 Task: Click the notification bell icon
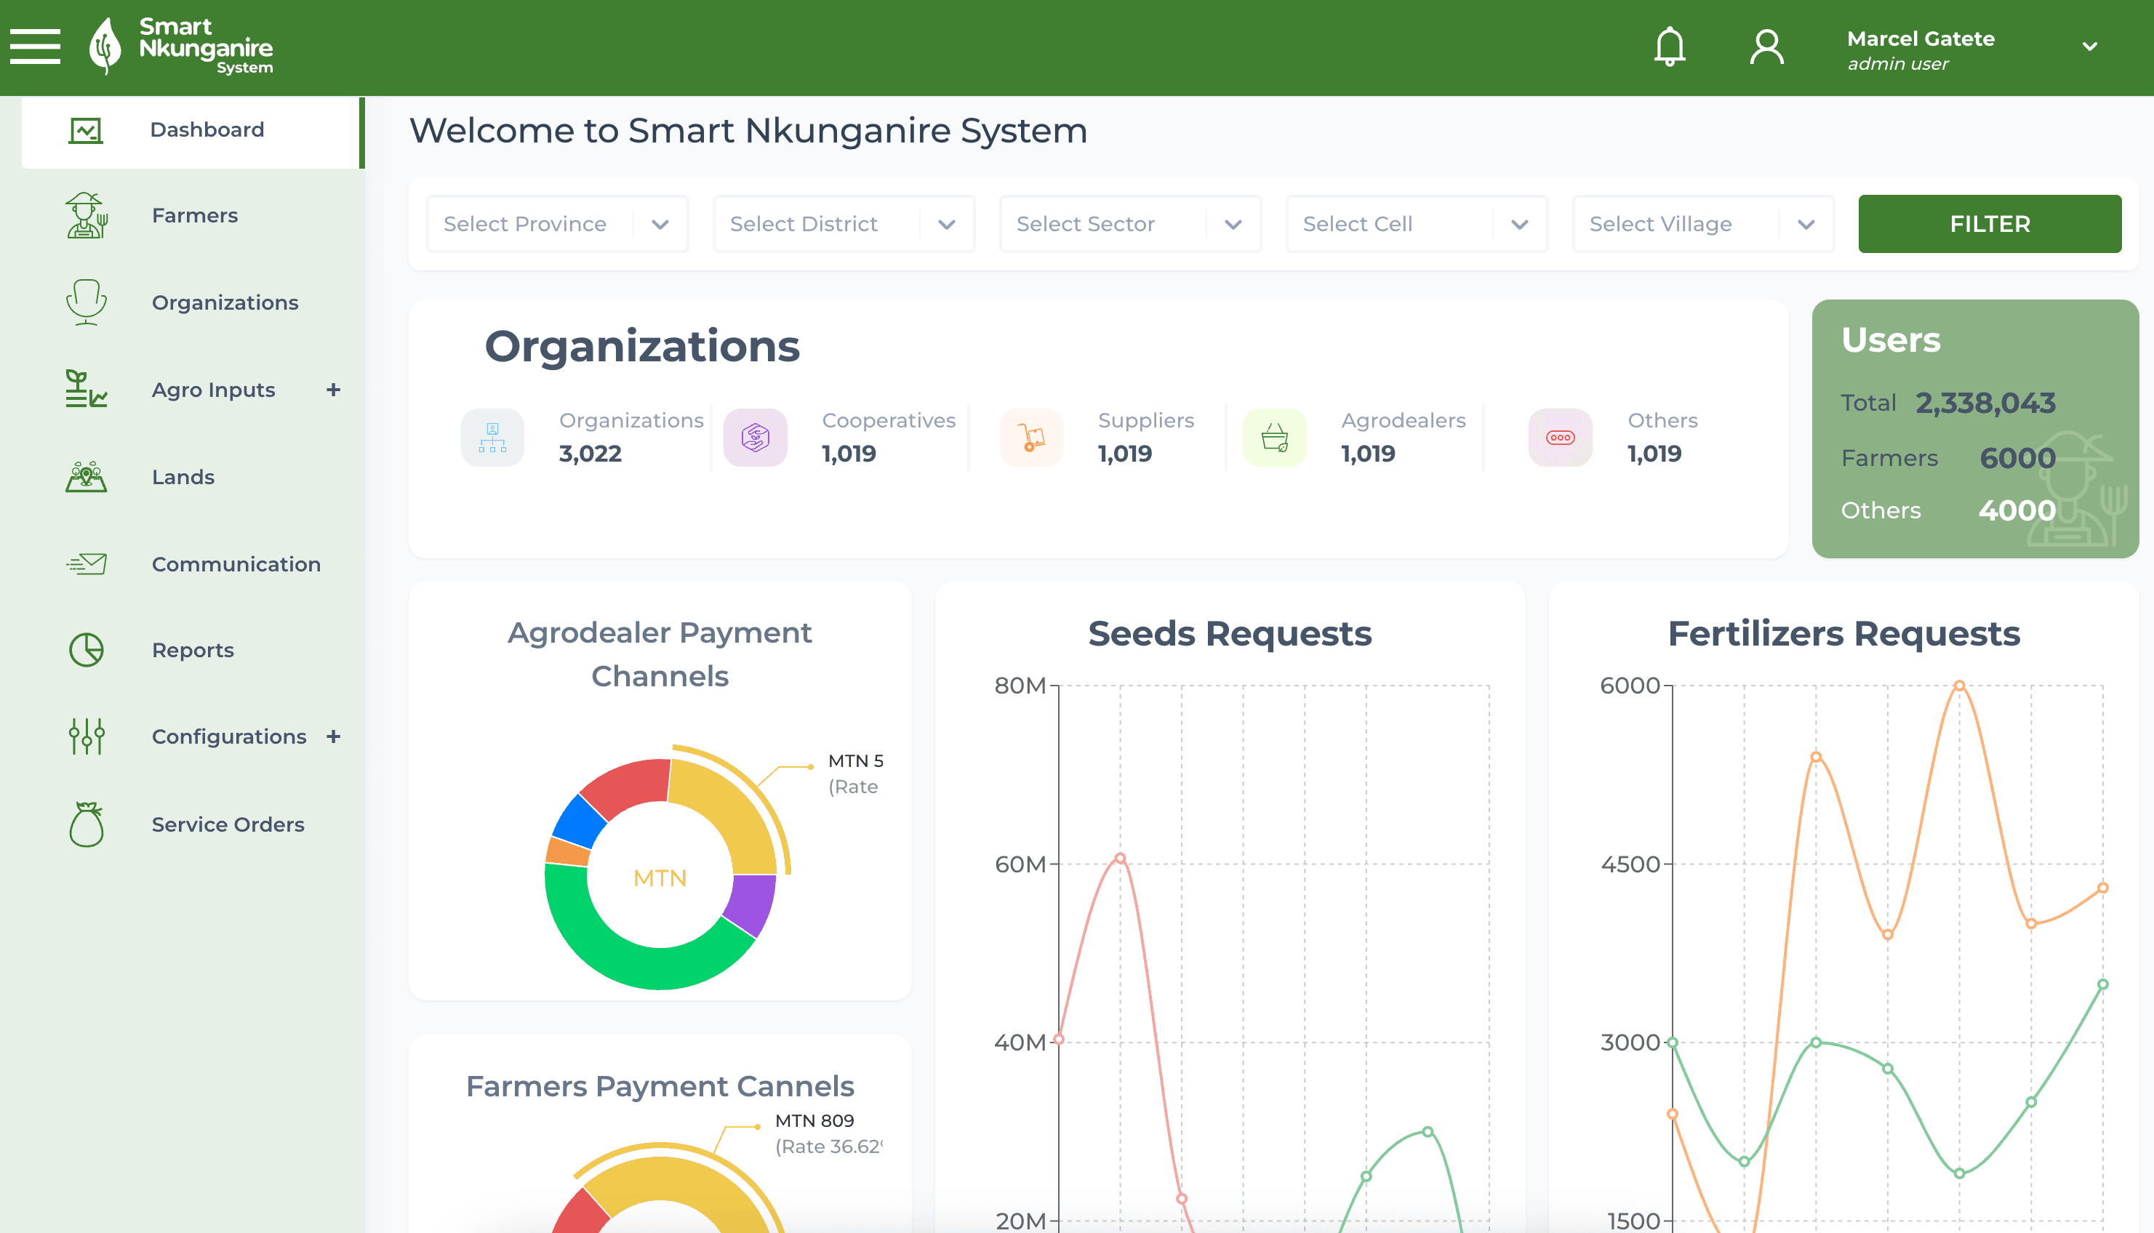tap(1669, 47)
